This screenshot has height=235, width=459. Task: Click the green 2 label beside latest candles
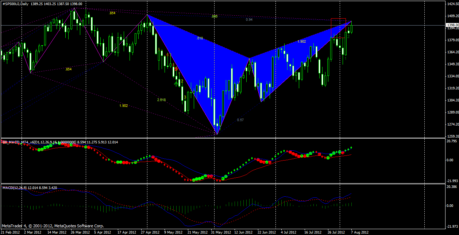click(x=348, y=36)
